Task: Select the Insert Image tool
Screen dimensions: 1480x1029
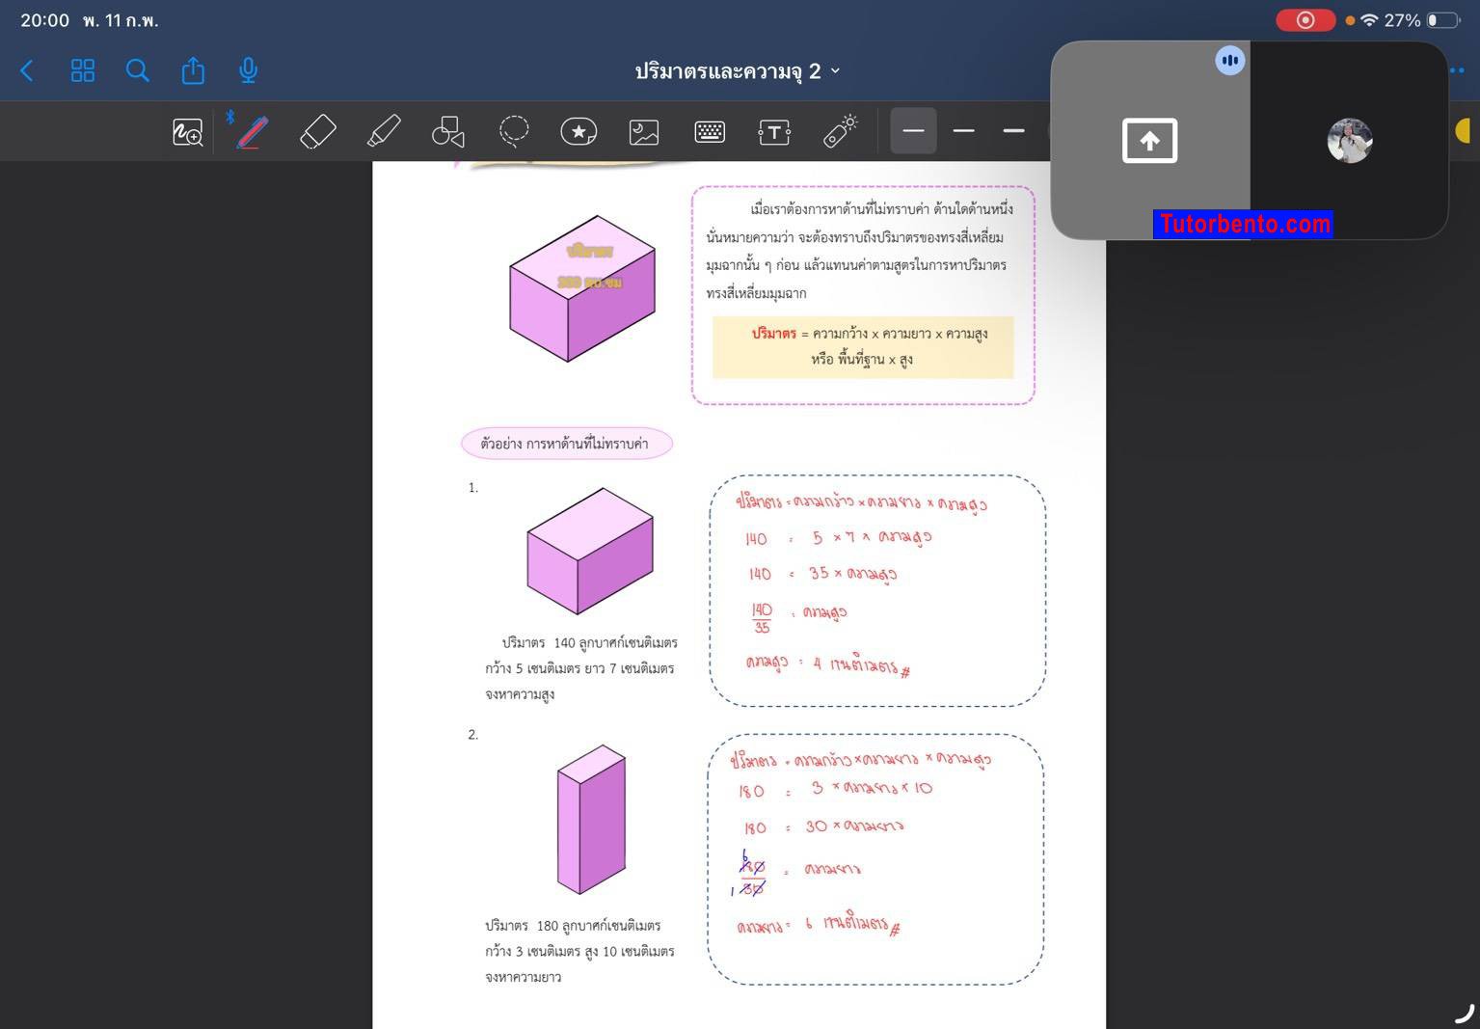Action: click(643, 131)
